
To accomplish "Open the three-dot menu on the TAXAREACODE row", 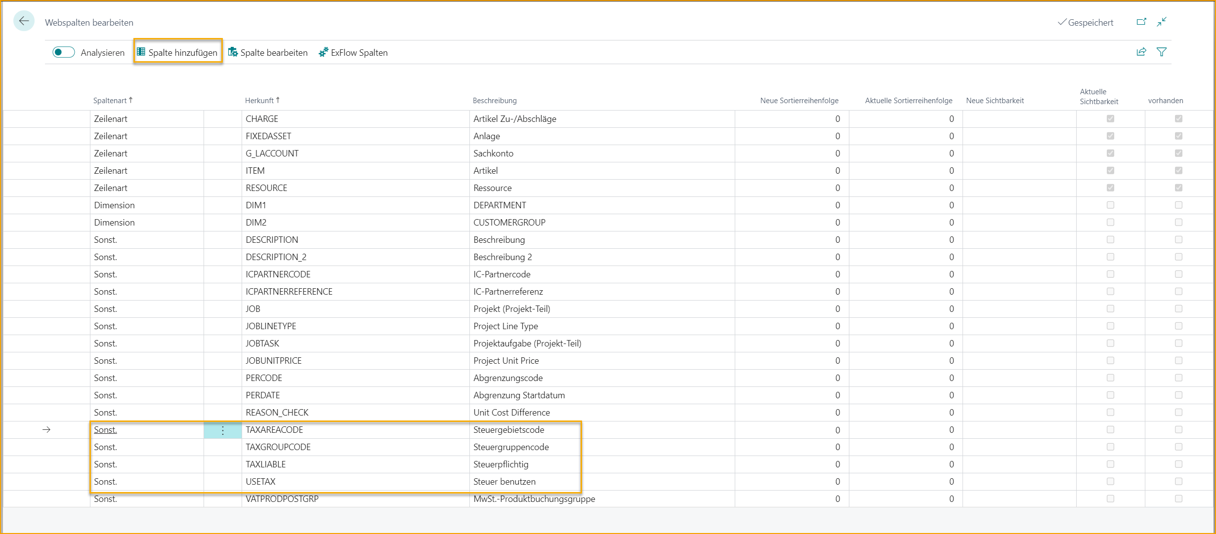I will 223,429.
